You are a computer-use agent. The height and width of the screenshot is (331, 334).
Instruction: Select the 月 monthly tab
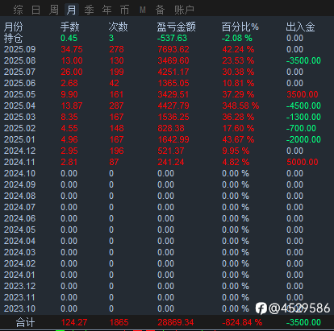pyautogui.click(x=72, y=10)
